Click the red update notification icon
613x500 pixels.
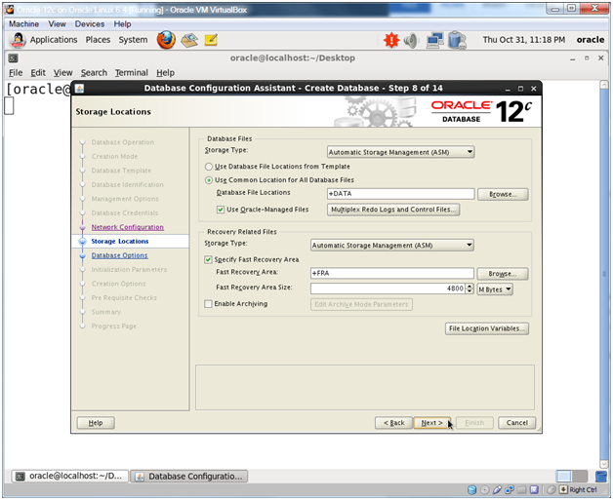(x=390, y=40)
